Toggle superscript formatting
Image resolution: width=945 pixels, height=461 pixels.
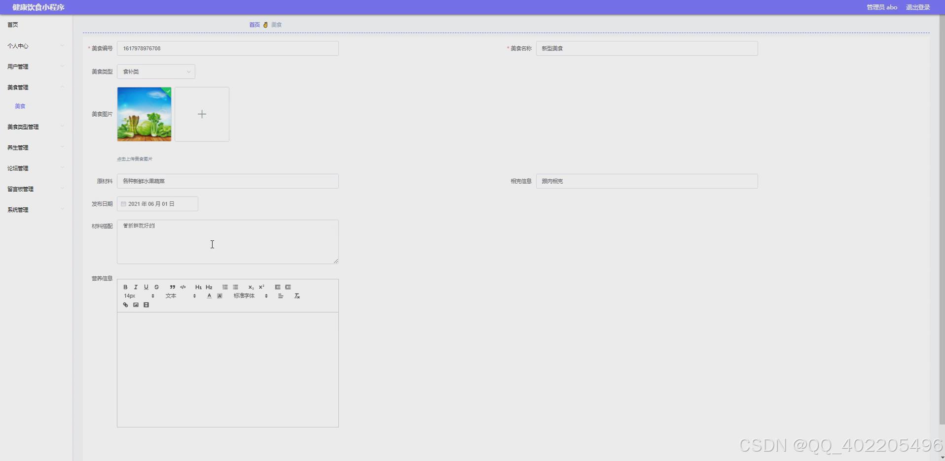pos(262,287)
